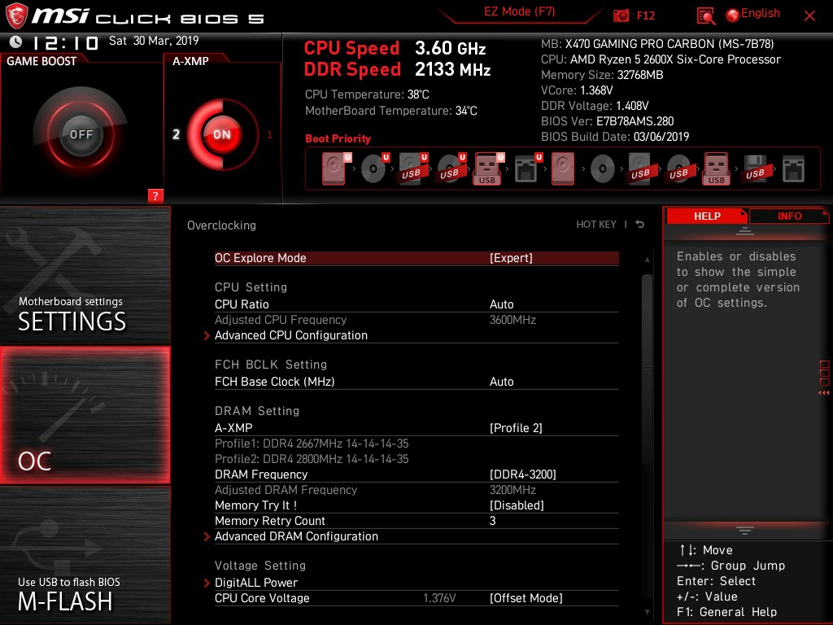This screenshot has width=833, height=625.
Task: Click the BIOS Ver: E7B78AMS.280 text
Action: click(607, 121)
